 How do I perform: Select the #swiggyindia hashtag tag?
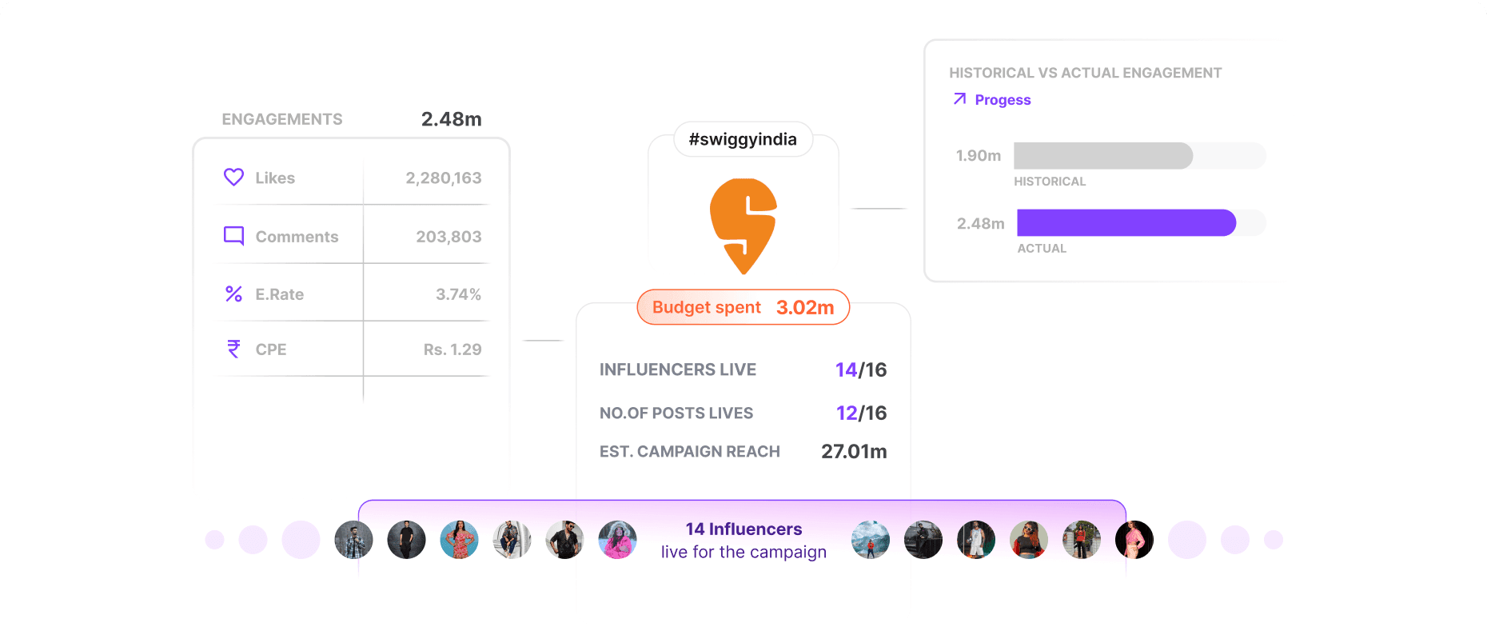[x=743, y=139]
